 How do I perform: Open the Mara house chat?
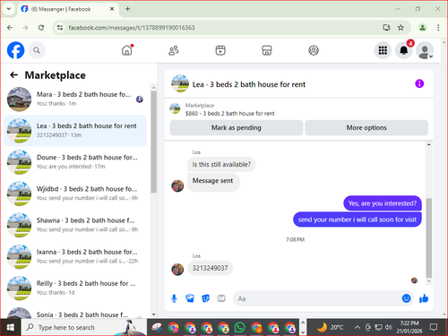pyautogui.click(x=75, y=99)
